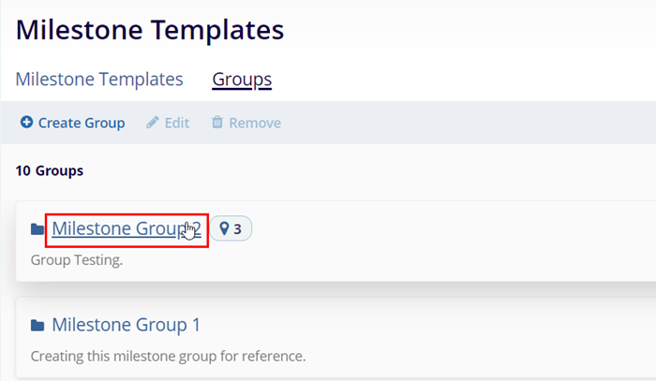Click the trash can Remove icon
Image resolution: width=656 pixels, height=381 pixels.
point(217,123)
